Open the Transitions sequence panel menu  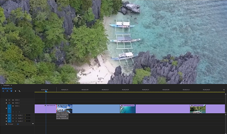point(11,85)
